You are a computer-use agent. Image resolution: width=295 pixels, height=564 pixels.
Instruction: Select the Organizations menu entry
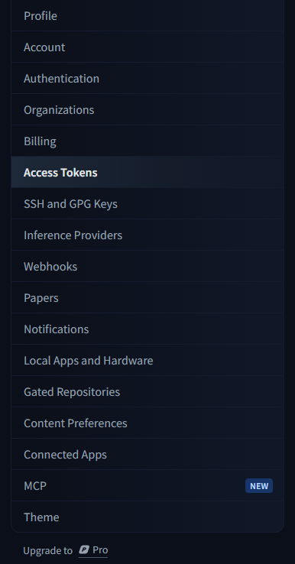147,110
